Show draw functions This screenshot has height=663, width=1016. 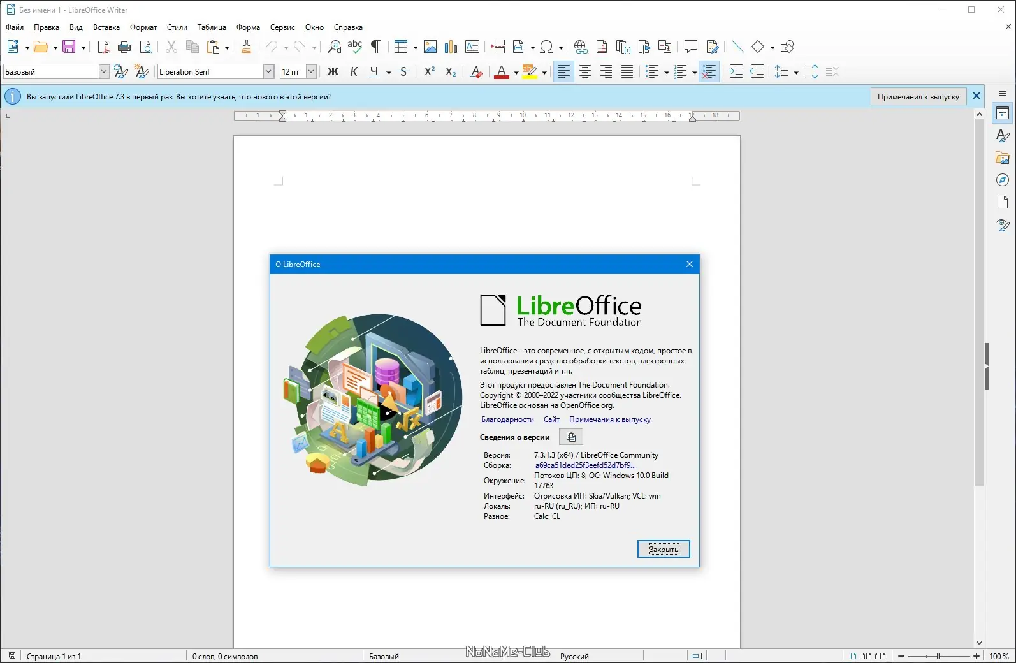tap(787, 47)
